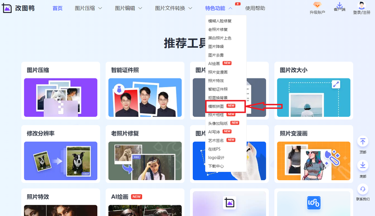Viewport: 375px width, 216px height.
Task: Choose 图片降噪 menu entry
Action: click(x=216, y=47)
